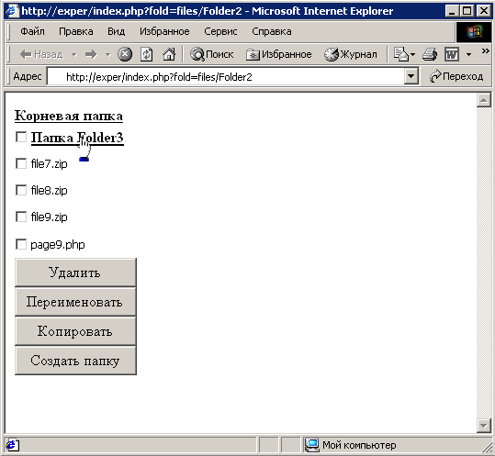Viewport: 495px width, 456px height.
Task: Open the Файл menu
Action: (x=32, y=31)
